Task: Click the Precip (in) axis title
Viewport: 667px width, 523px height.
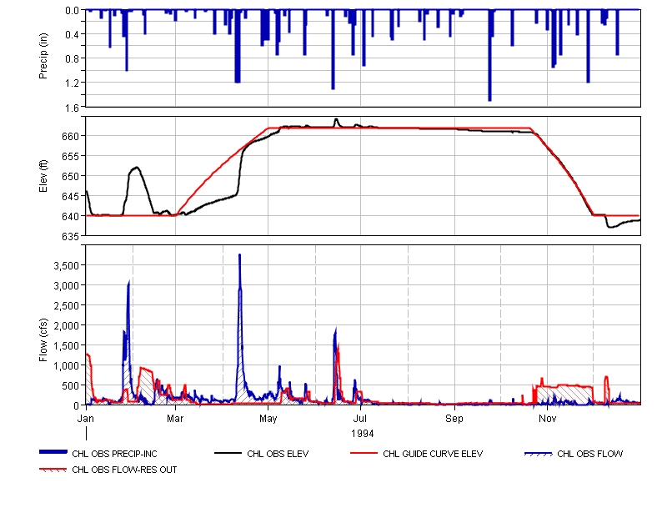Action: pos(43,58)
